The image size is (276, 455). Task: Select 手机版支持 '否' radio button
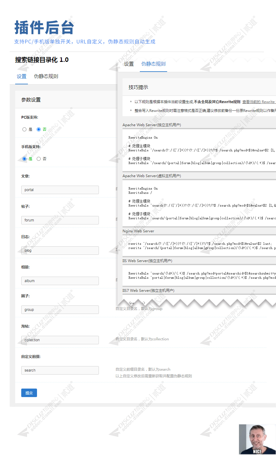(39, 159)
